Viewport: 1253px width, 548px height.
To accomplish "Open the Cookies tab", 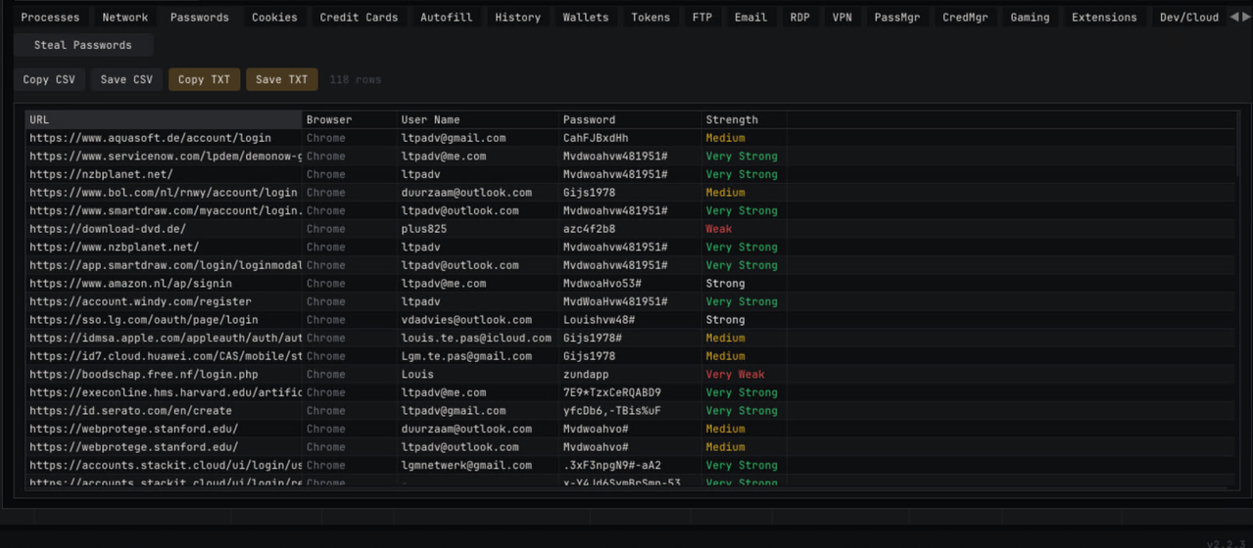I will click(274, 17).
